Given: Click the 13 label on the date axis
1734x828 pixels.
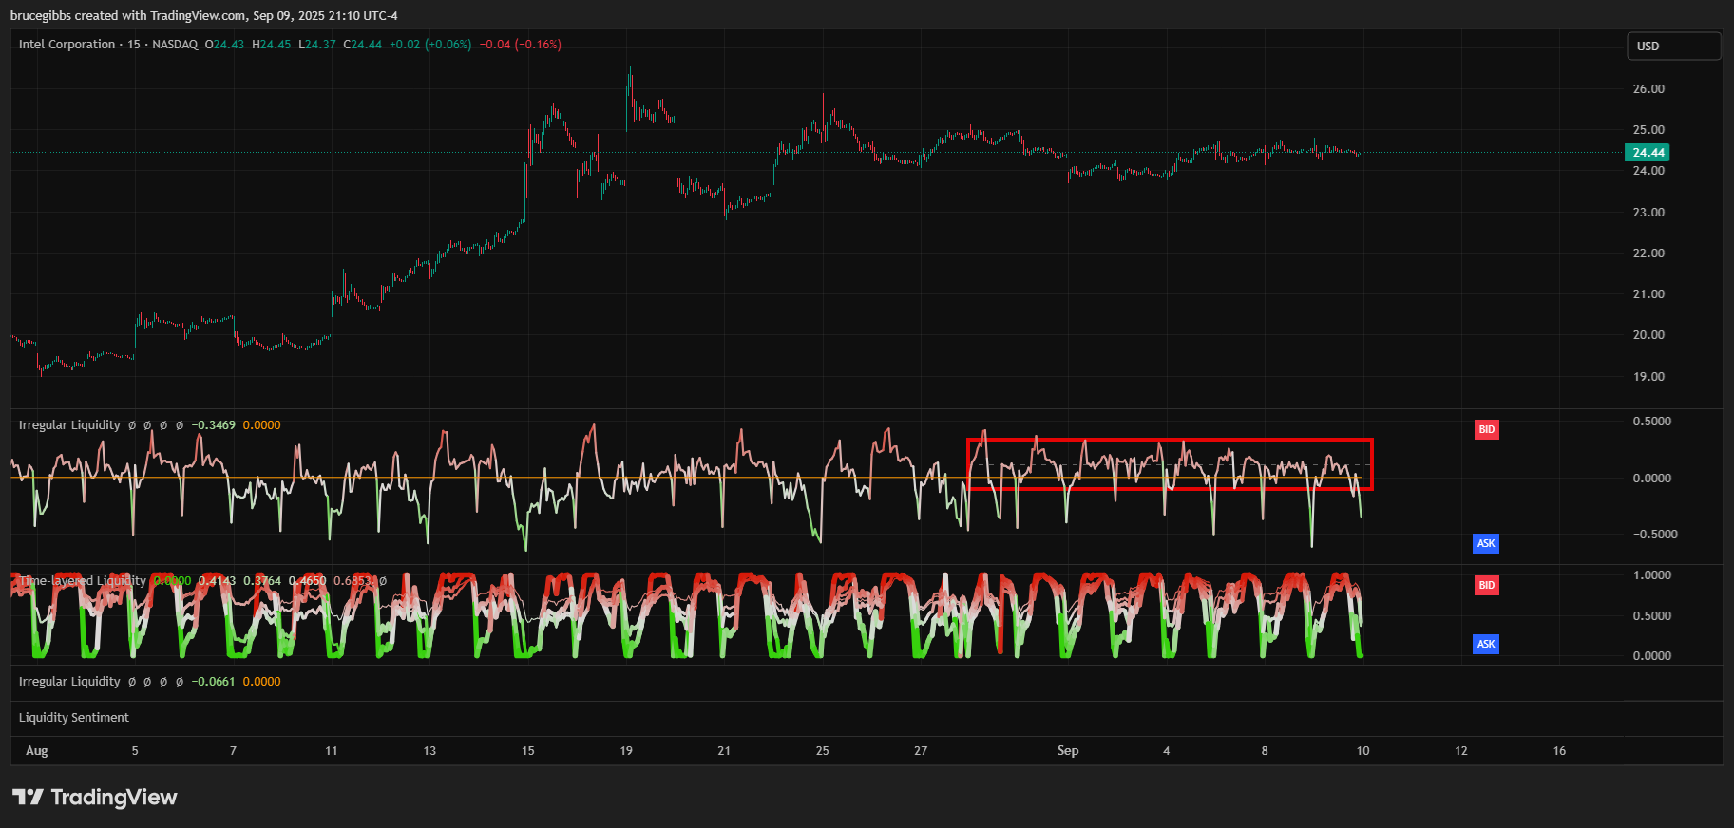Looking at the screenshot, I should click(429, 750).
